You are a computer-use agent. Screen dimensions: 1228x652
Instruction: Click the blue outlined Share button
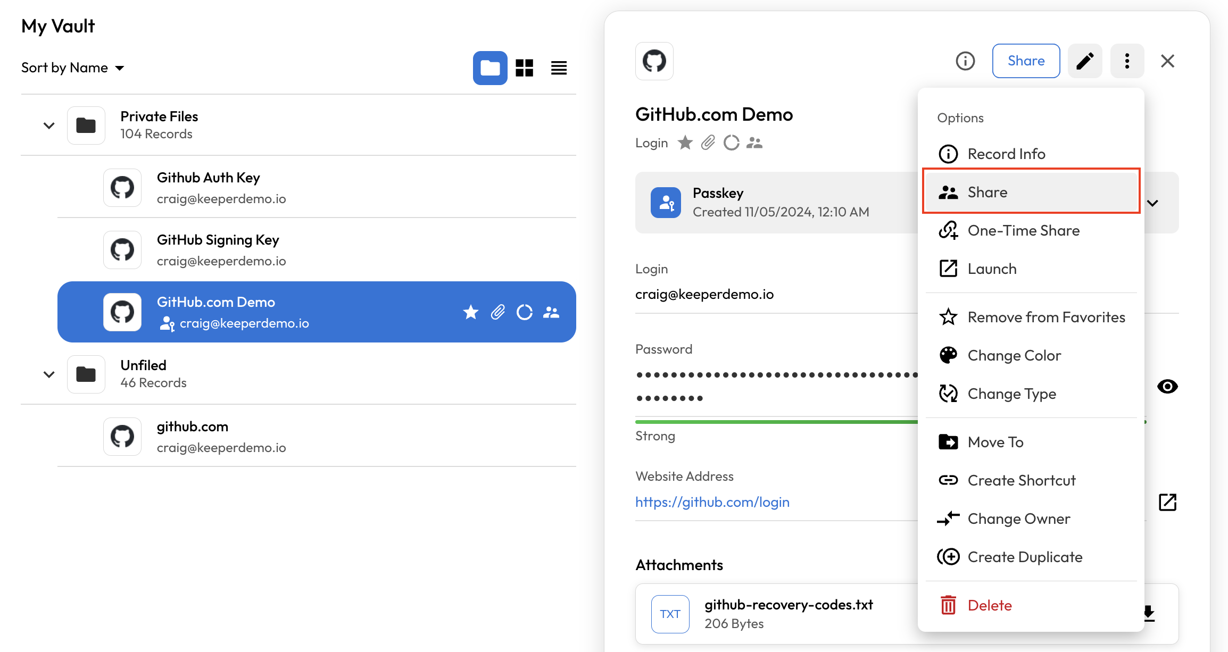1026,61
